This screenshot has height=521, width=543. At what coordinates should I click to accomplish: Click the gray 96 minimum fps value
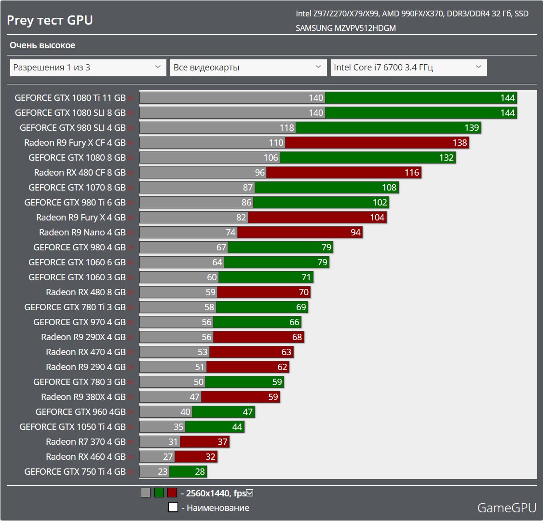(x=260, y=173)
